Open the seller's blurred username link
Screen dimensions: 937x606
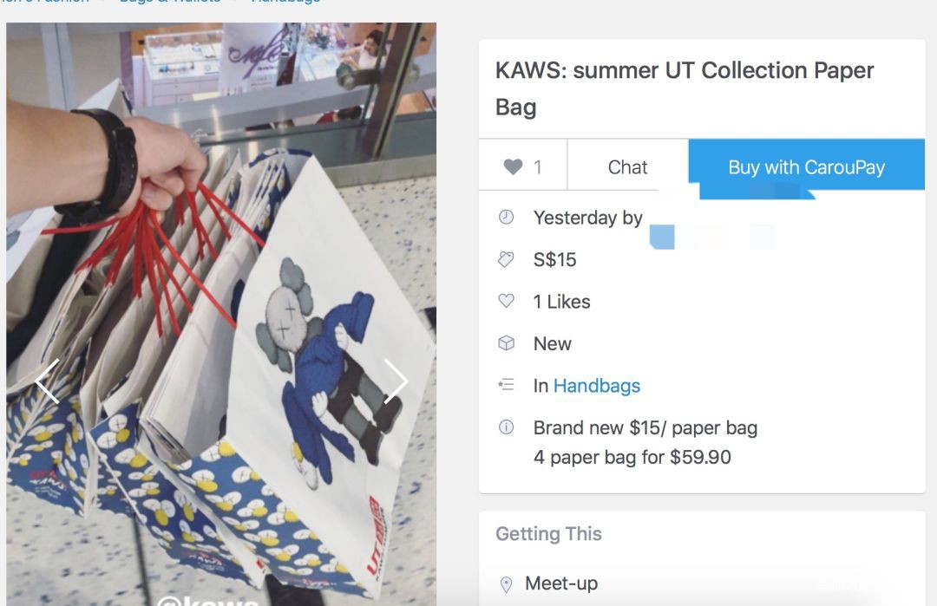click(x=711, y=237)
